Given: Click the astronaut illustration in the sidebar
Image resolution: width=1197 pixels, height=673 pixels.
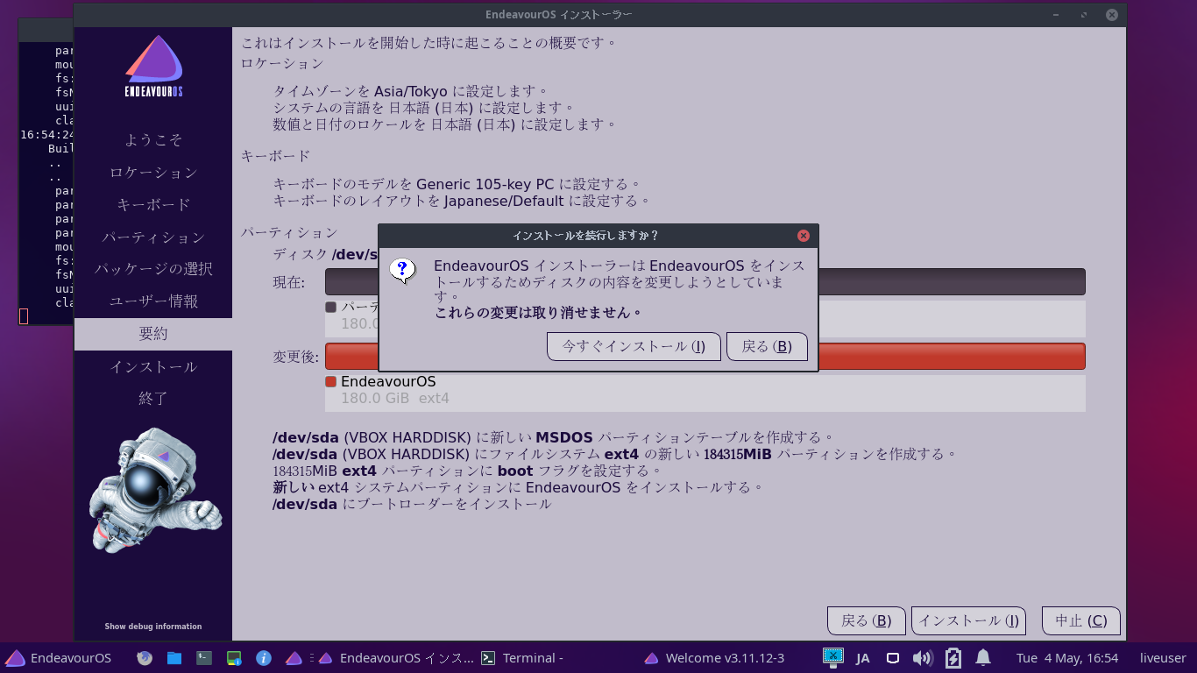Looking at the screenshot, I should 154,491.
